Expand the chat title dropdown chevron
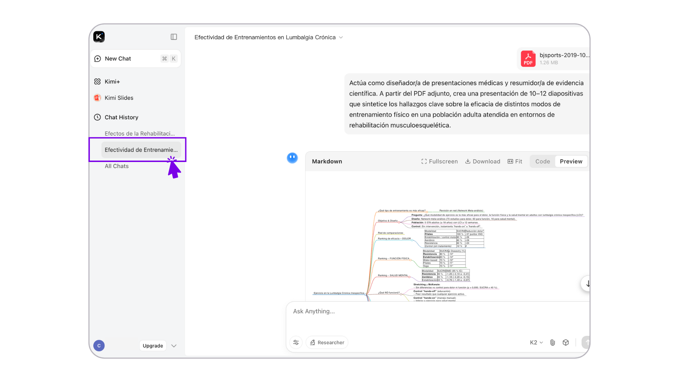Image resolution: width=679 pixels, height=382 pixels. click(341, 37)
